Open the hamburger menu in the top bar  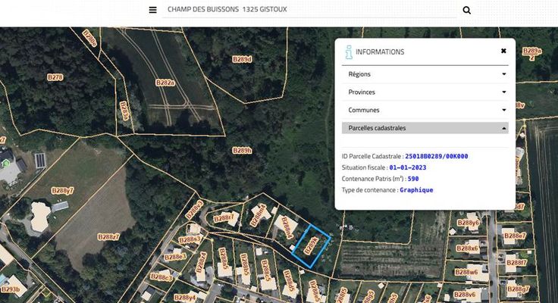[152, 10]
